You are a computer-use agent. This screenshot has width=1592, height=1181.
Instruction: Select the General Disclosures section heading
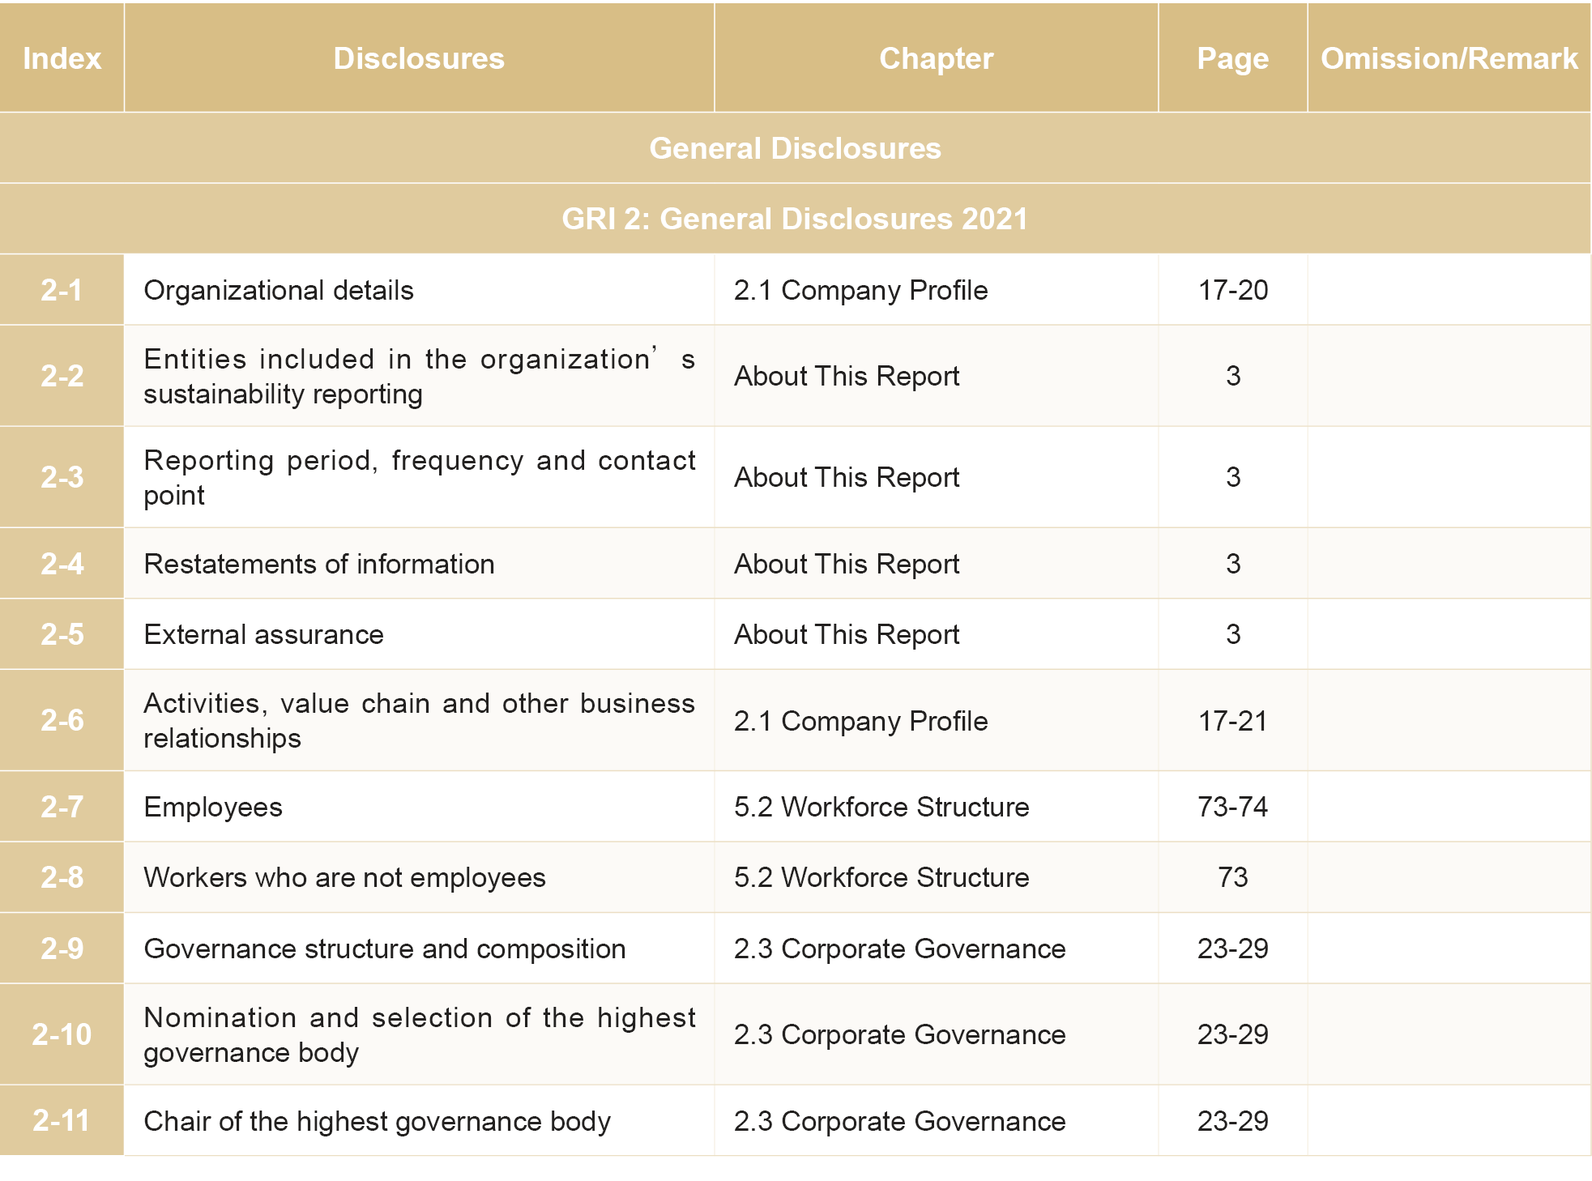pos(795,148)
